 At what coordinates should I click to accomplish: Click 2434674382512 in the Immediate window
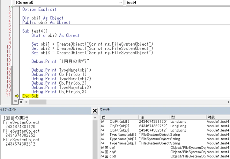[20, 144]
